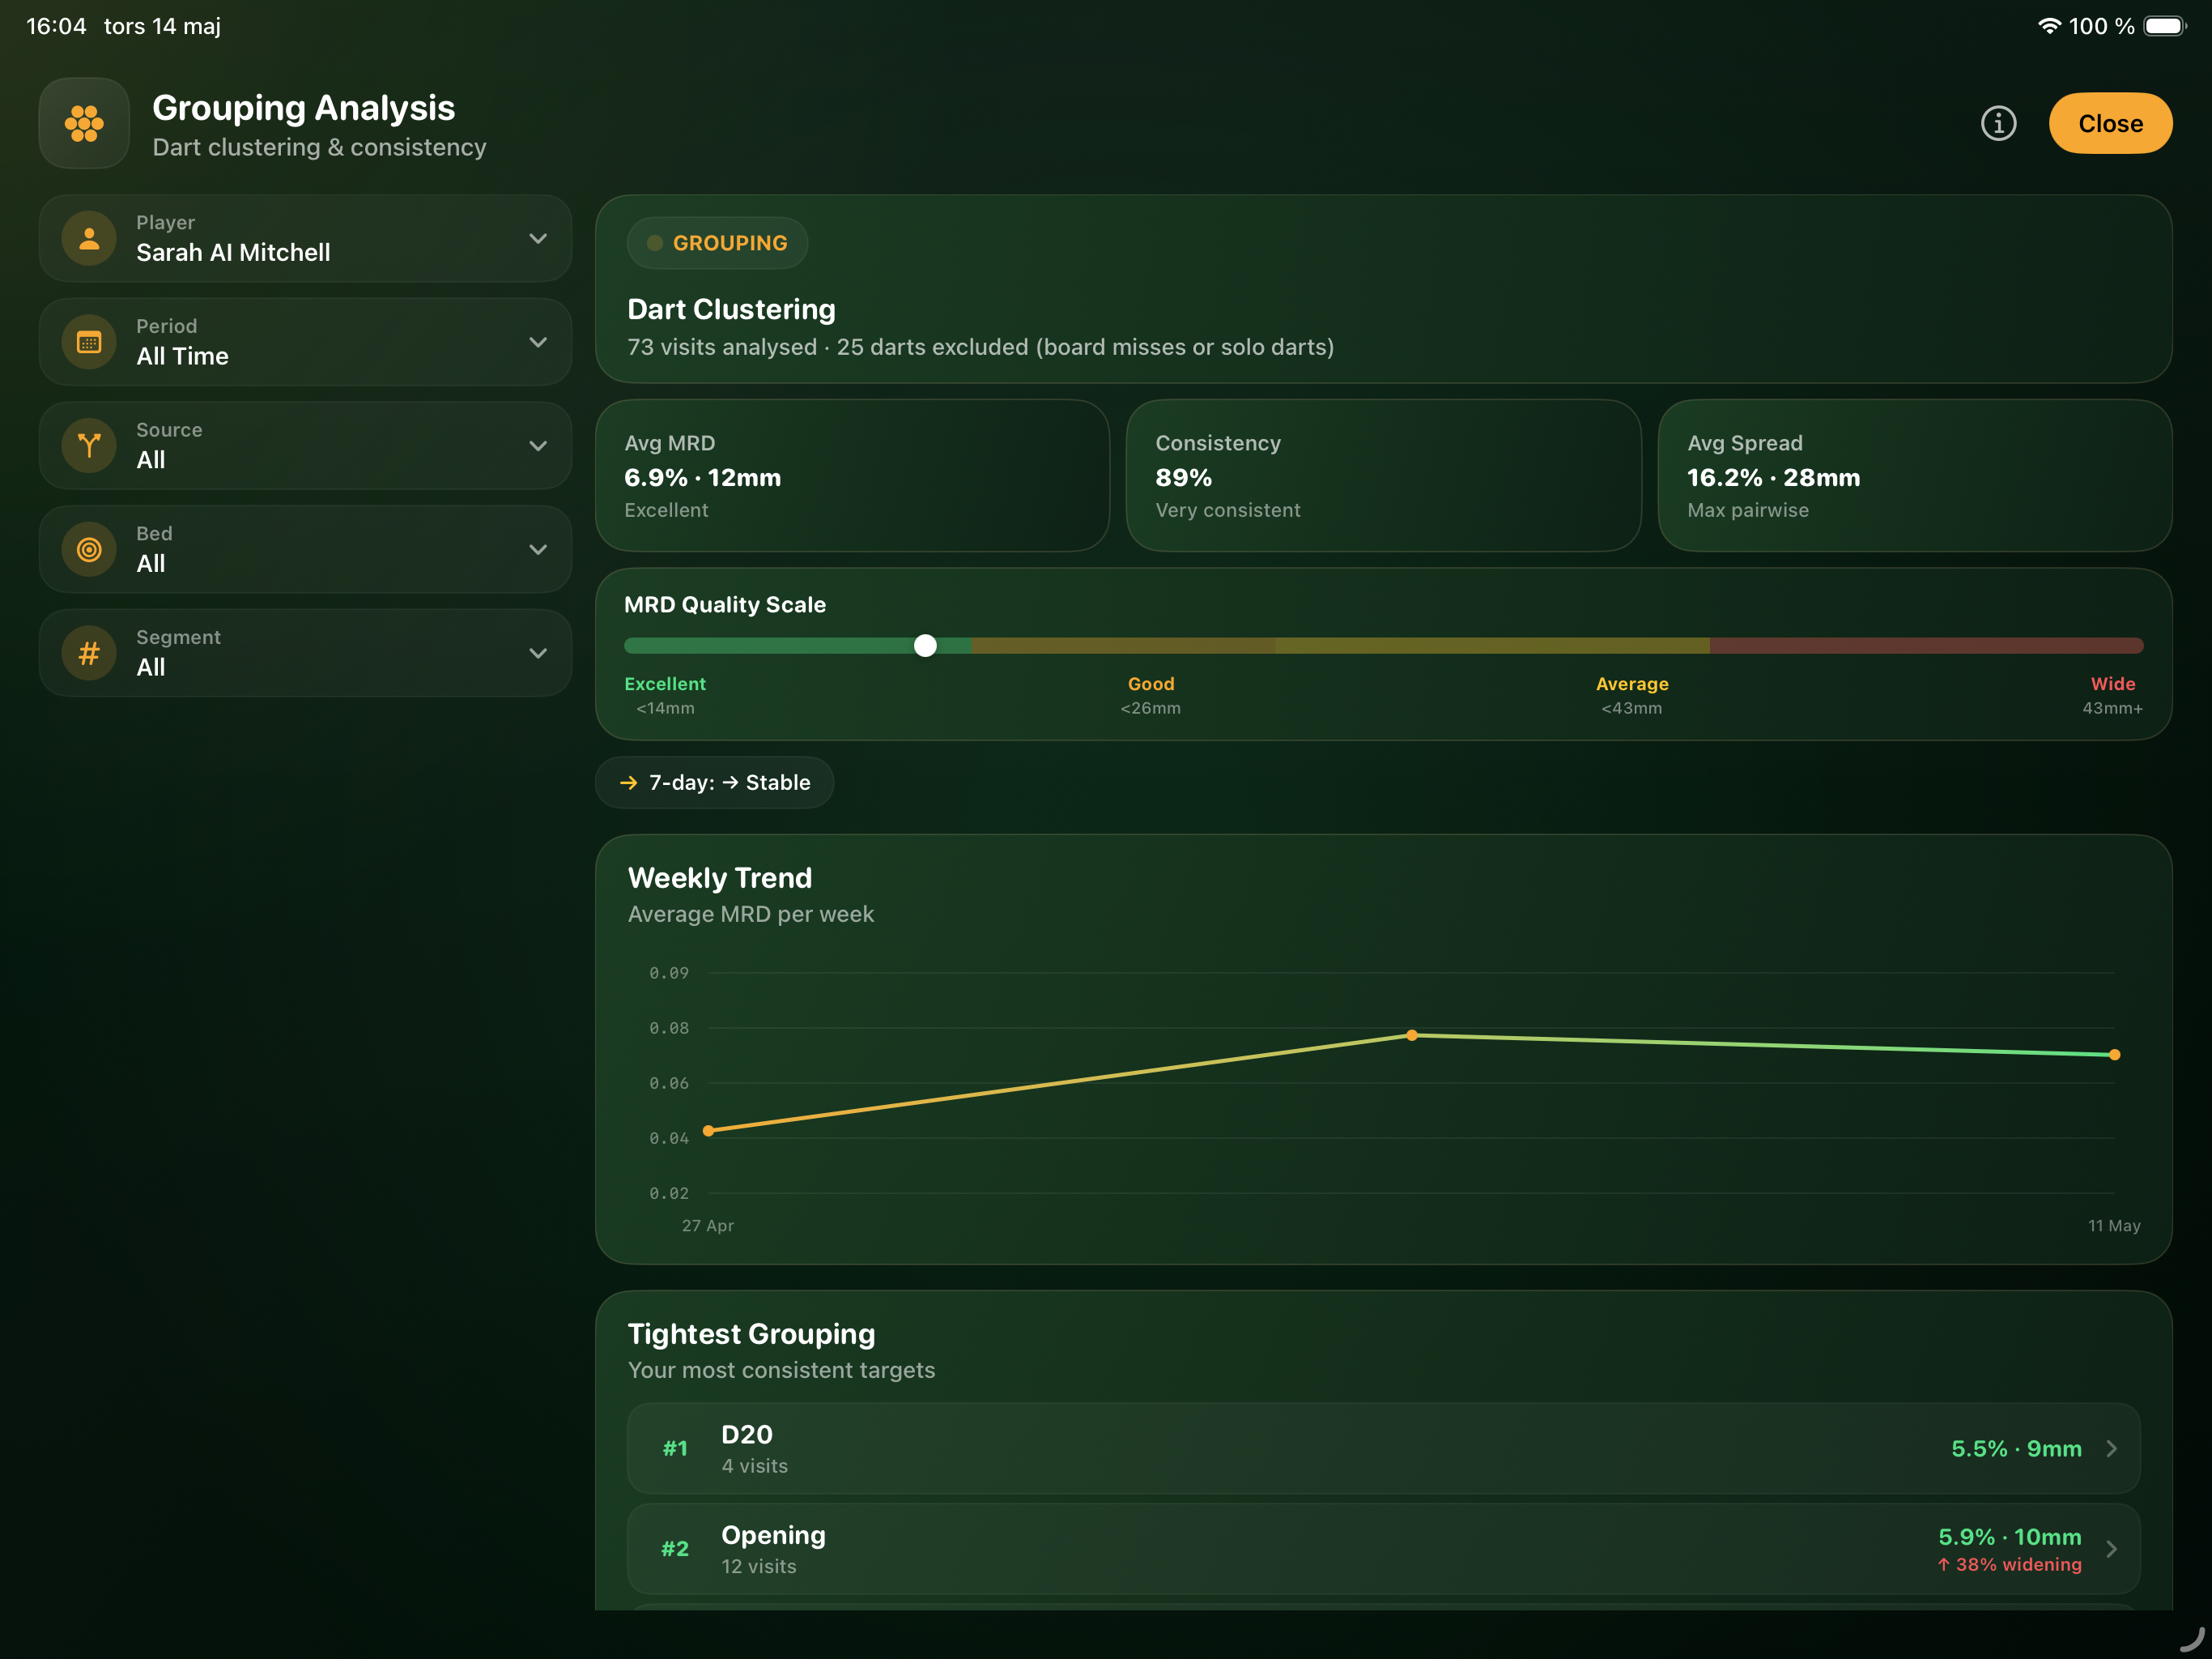Screen dimensions: 2212x1659
Task: Tap the '38% widening' indicator
Action: pos(2009,1564)
